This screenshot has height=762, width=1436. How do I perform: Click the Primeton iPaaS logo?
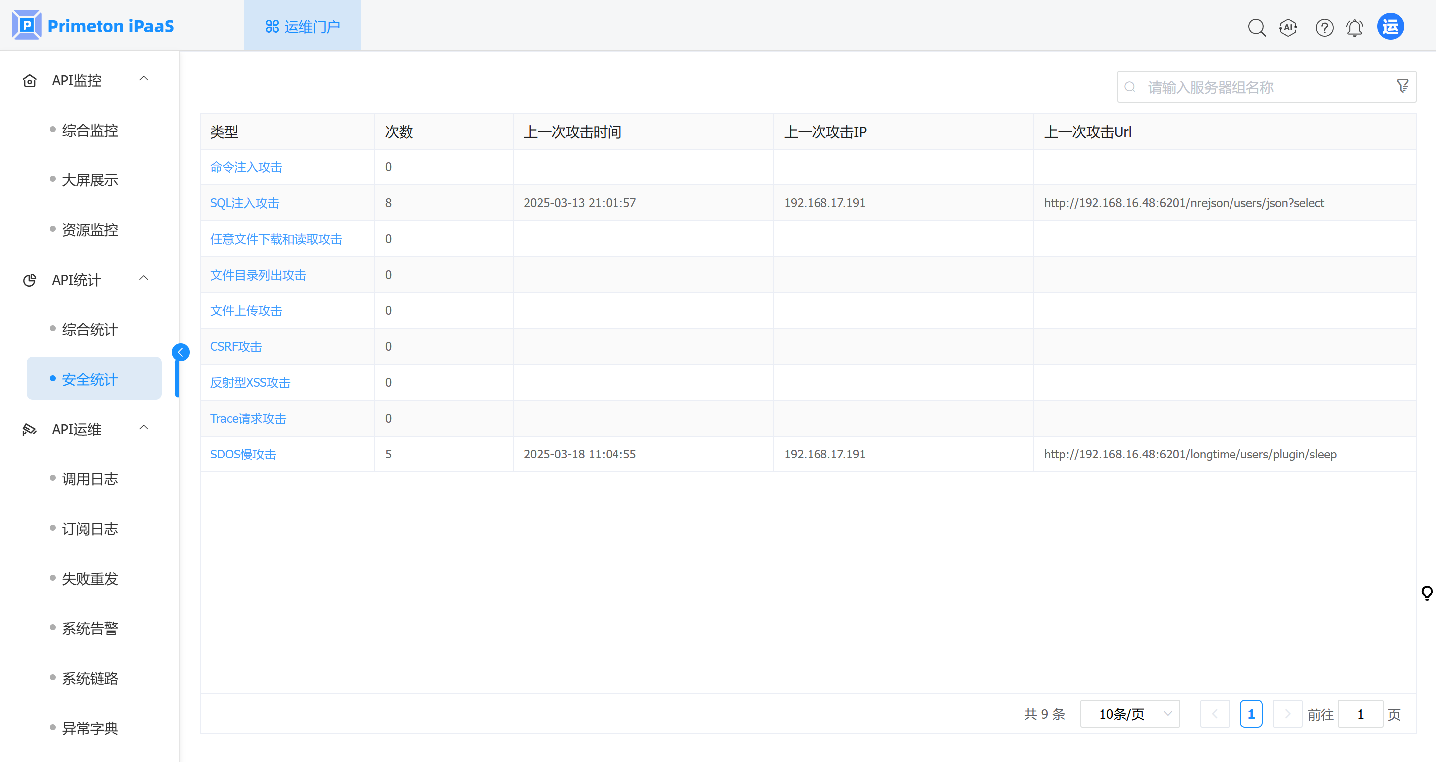[93, 25]
